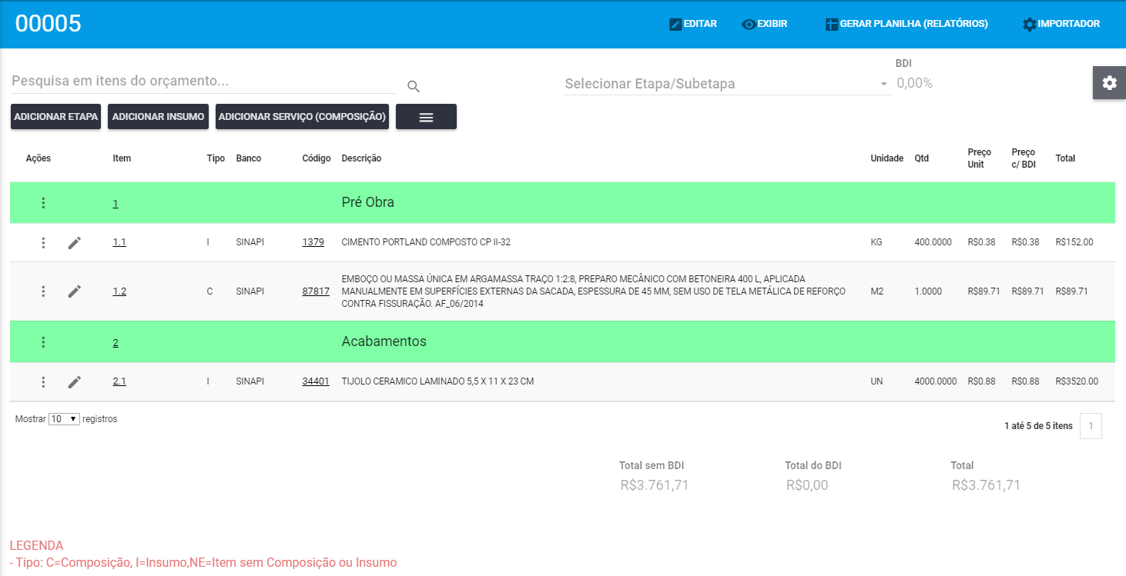This screenshot has width=1126, height=576.
Task: Sort by Tipo column header
Action: point(216,158)
